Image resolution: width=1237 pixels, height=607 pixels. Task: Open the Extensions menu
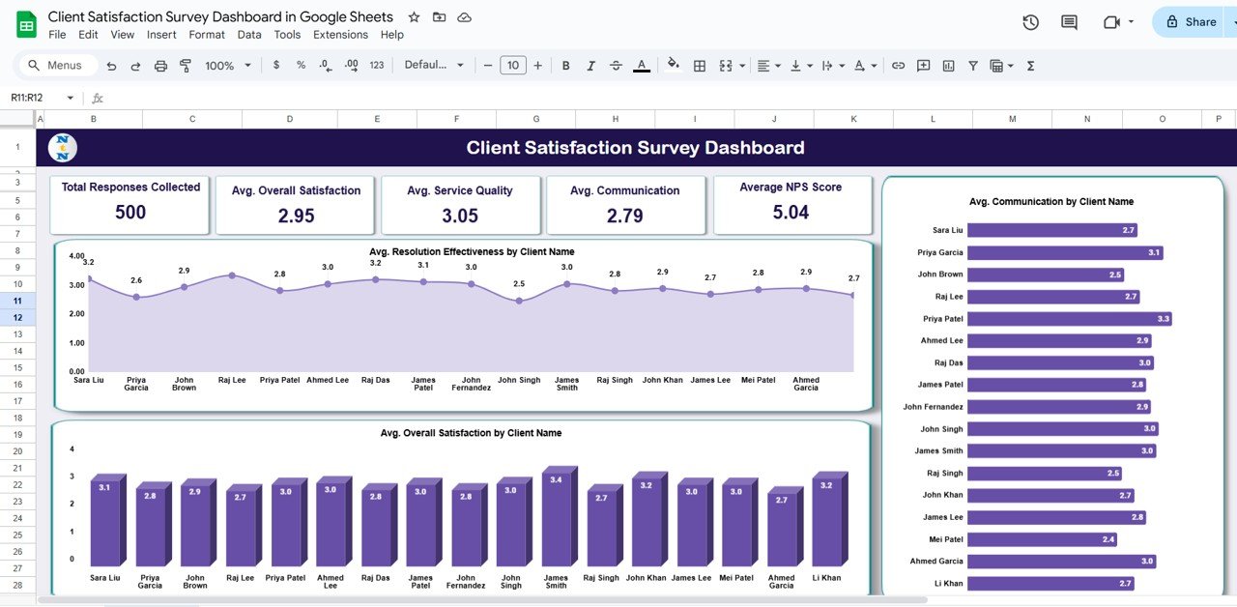[340, 35]
